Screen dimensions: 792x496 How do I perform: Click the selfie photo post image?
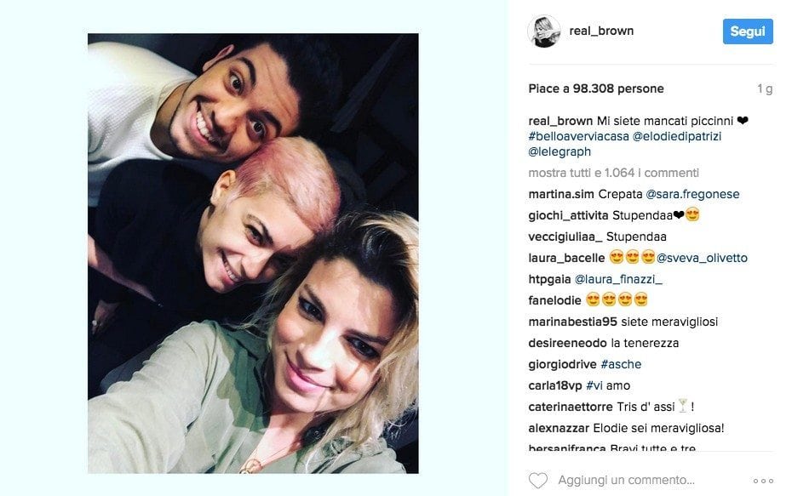click(x=253, y=254)
